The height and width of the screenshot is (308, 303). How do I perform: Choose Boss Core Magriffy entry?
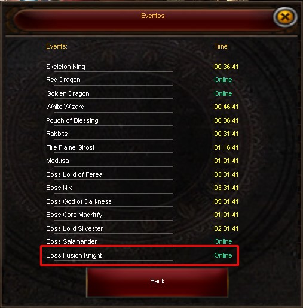[x=74, y=215]
